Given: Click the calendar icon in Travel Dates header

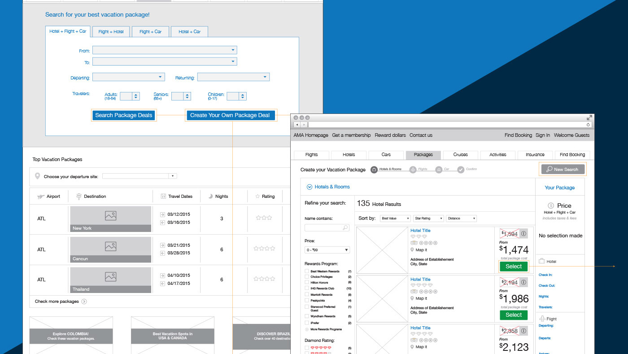Looking at the screenshot, I should [x=163, y=197].
